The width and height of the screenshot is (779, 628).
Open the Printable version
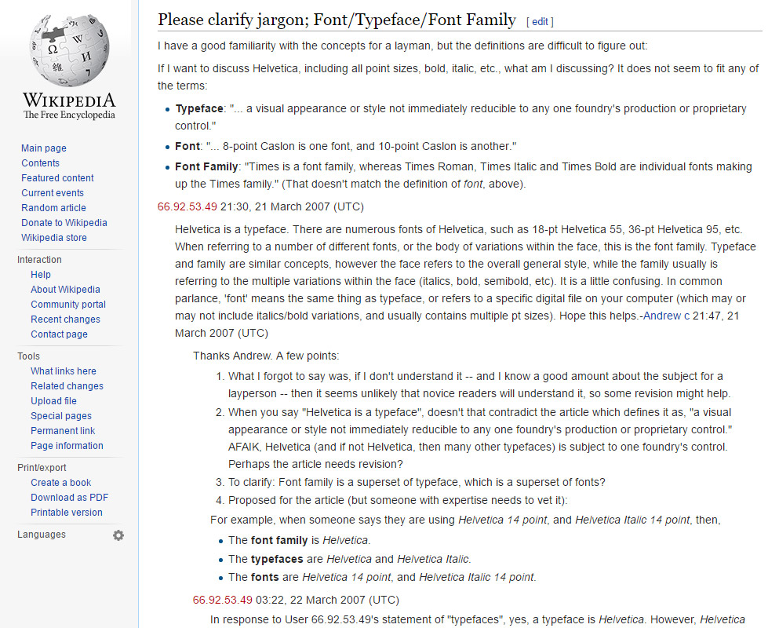point(67,512)
